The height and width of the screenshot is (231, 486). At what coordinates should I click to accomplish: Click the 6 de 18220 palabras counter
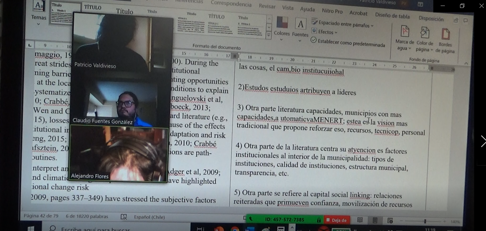(x=87, y=216)
